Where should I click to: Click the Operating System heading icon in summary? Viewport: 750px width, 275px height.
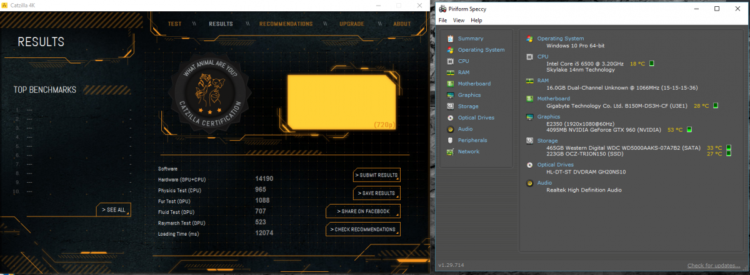530,39
